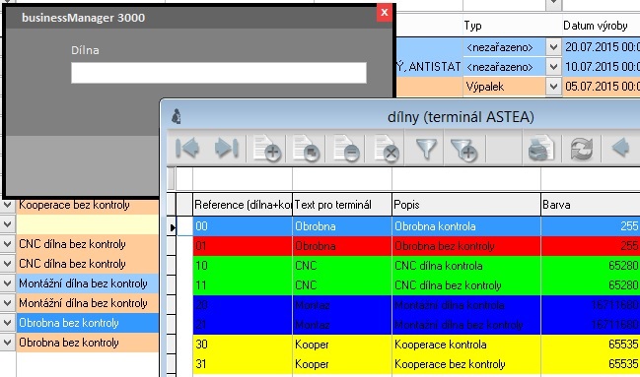Select reference cell 00
Viewport: 640px width, 377px height.
243,226
